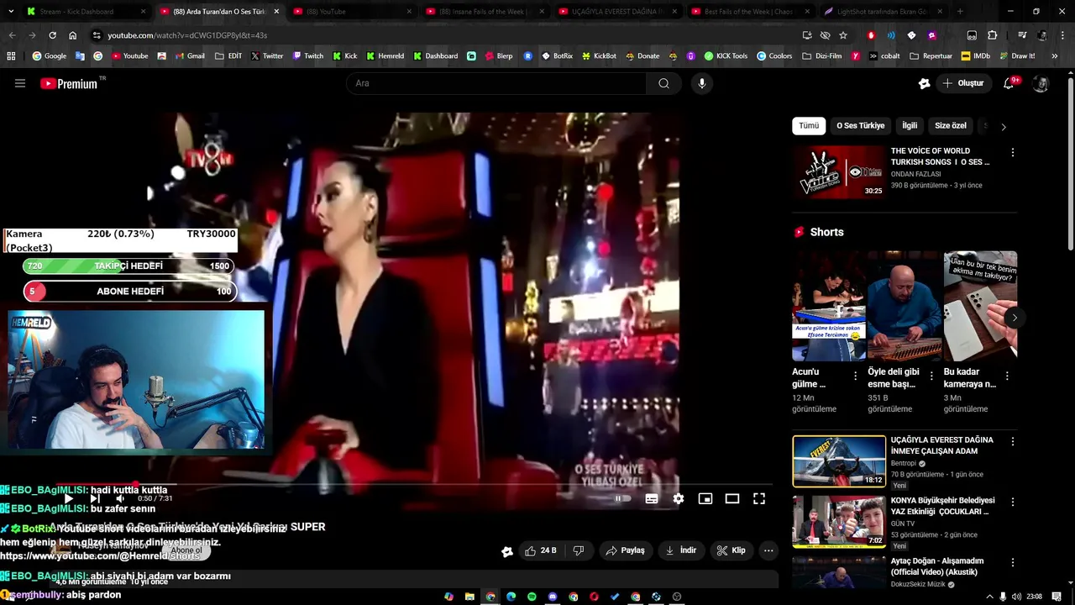Like the video showing 24 B

[540, 550]
